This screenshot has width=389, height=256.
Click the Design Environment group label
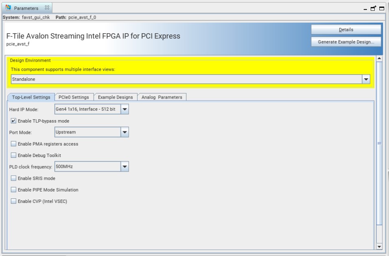(30, 60)
